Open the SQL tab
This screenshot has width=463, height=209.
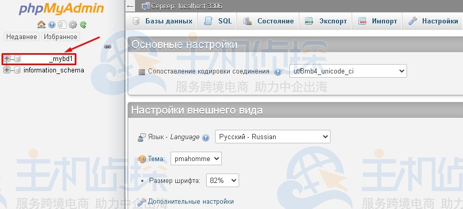(x=218, y=21)
